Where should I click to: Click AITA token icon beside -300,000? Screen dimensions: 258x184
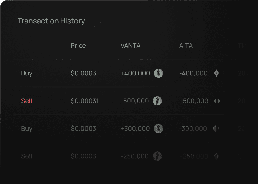point(216,129)
